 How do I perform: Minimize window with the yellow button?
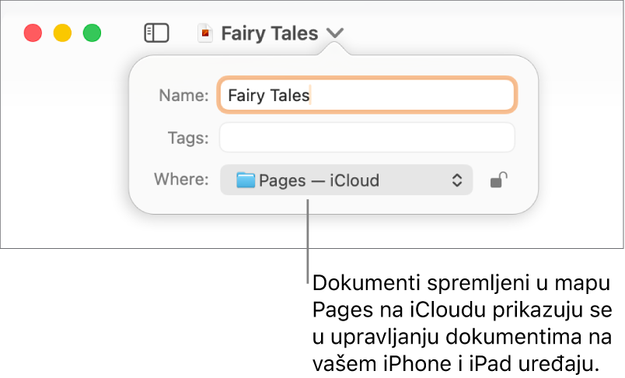point(63,33)
